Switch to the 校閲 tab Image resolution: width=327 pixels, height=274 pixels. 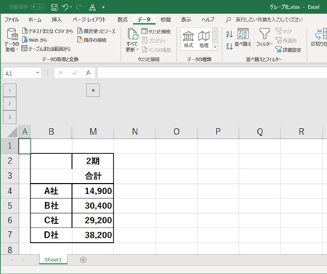166,20
